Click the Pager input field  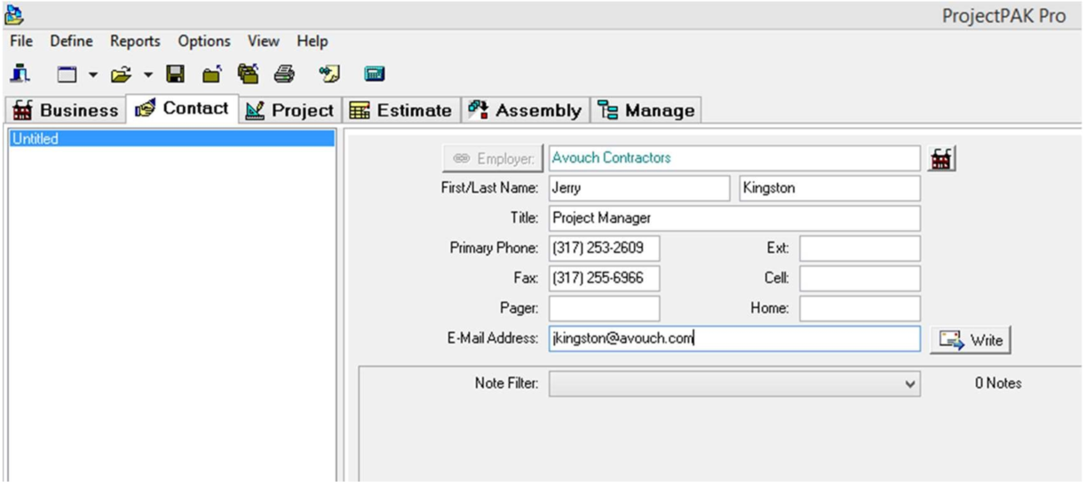coord(604,309)
